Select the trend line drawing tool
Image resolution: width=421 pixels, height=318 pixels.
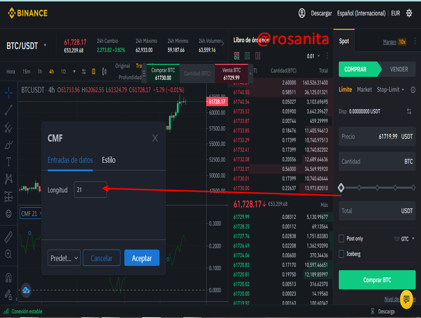(x=9, y=110)
